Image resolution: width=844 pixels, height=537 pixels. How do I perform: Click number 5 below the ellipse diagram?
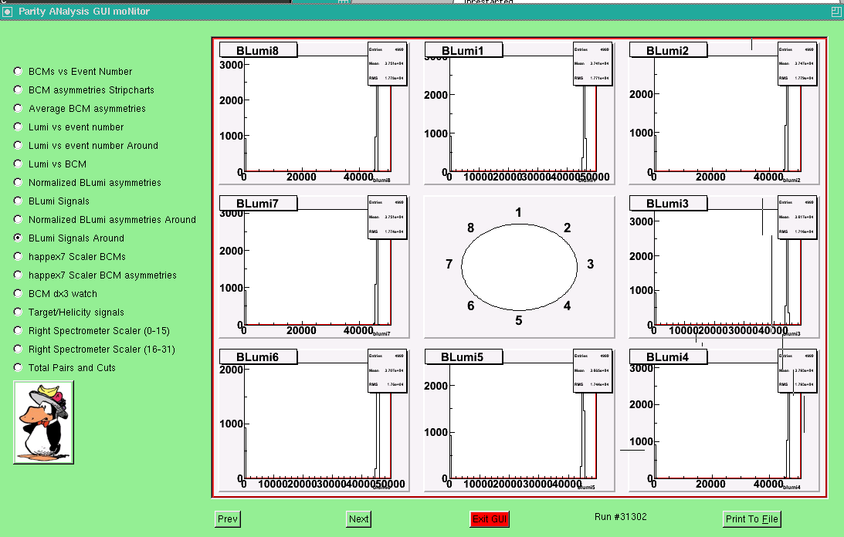[x=518, y=321]
